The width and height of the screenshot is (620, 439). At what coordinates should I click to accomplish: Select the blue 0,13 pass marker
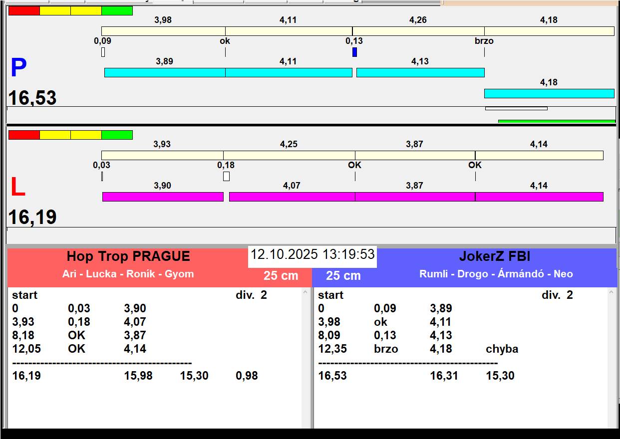tap(354, 52)
